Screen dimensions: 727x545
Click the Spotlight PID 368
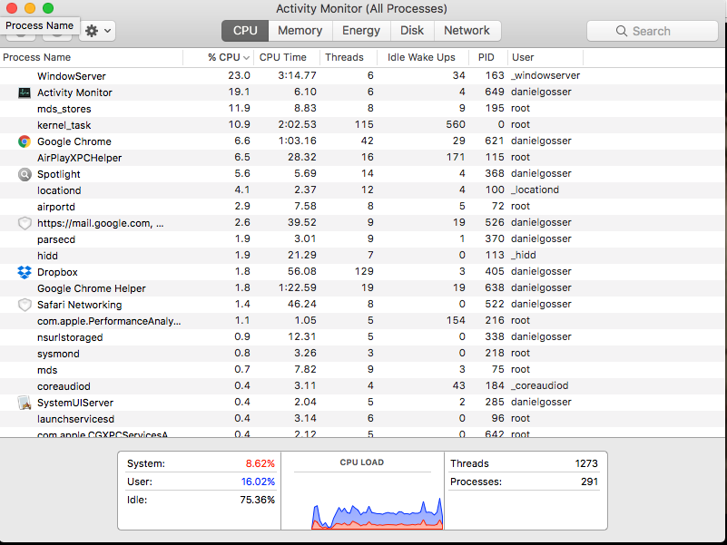tap(495, 173)
